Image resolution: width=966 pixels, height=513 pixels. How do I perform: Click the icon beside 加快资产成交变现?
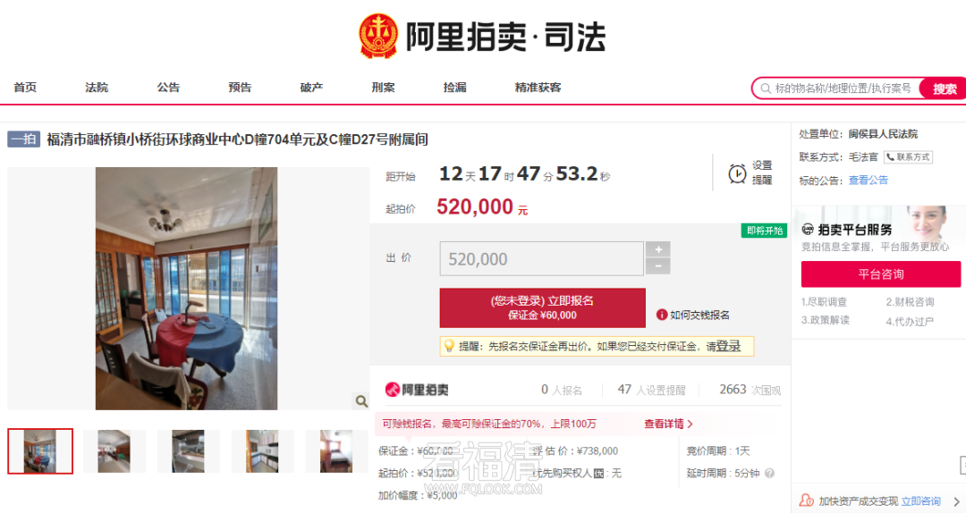click(807, 500)
